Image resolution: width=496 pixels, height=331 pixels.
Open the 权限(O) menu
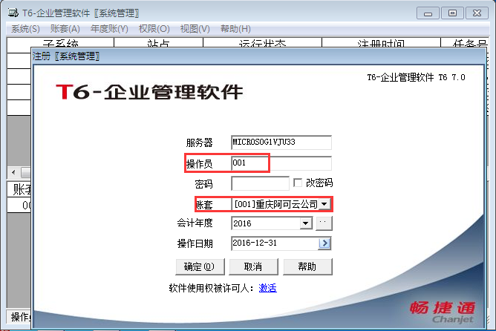154,28
